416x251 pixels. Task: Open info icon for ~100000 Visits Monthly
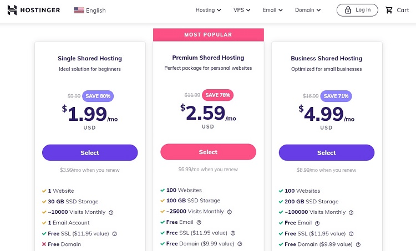(351, 213)
